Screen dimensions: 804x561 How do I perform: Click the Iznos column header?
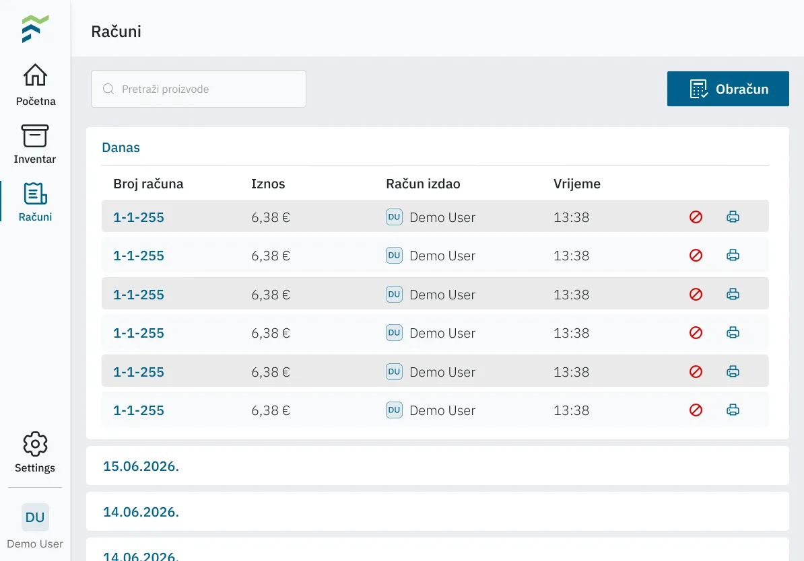click(x=268, y=184)
